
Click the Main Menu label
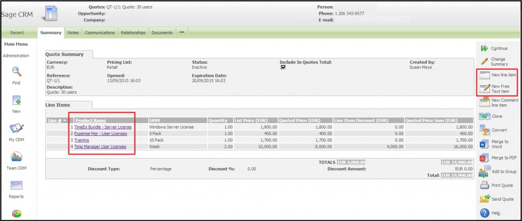pos(16,44)
